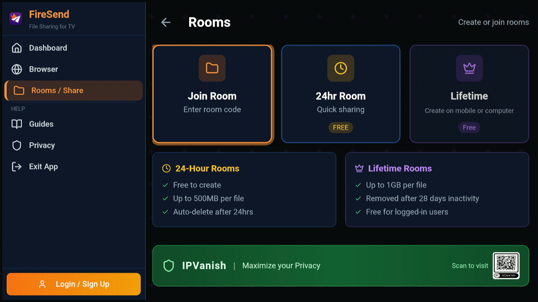Select the Join Room card title
The height and width of the screenshot is (302, 538).
[x=212, y=96]
